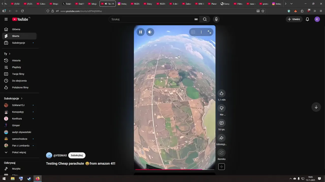Screen dimensions: 325x182
Task: Go back in the browser
Action: [x=10, y=11]
